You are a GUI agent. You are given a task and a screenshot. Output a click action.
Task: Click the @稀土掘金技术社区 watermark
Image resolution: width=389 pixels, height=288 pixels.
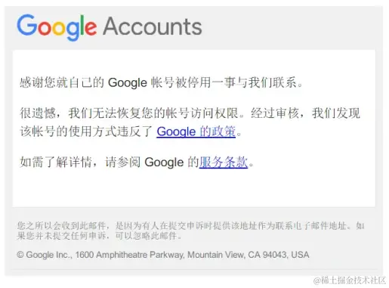click(x=350, y=280)
